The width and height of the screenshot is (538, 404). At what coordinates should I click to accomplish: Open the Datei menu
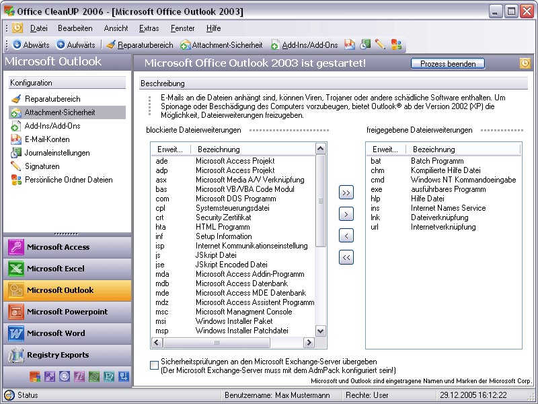[39, 28]
